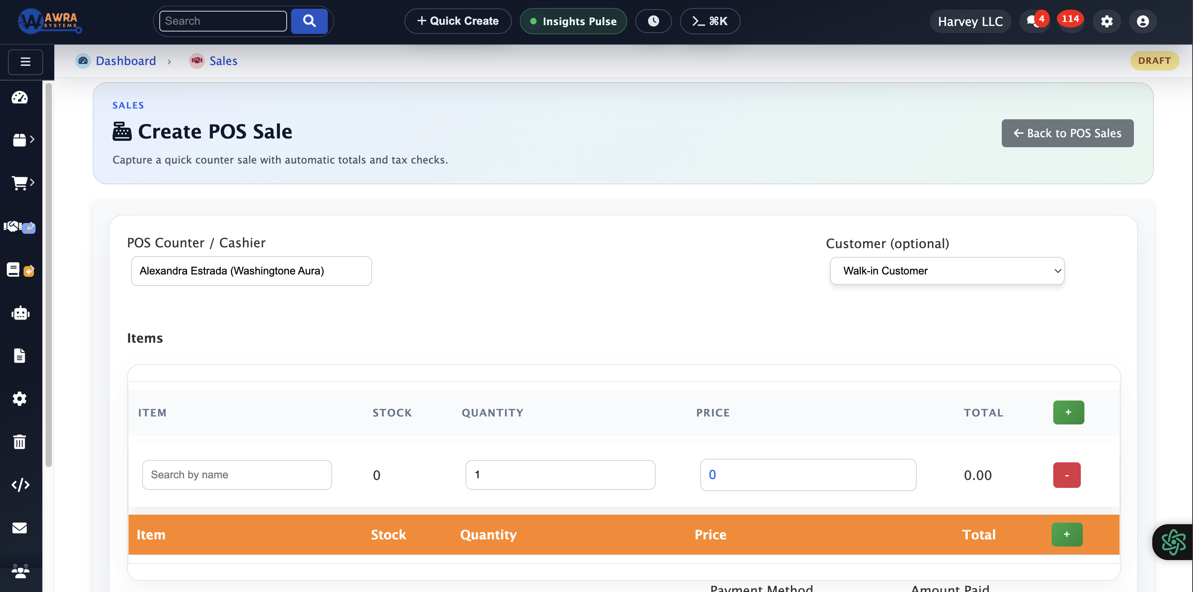
Task: Click the Search by name item field
Action: [x=237, y=474]
